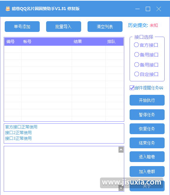Pause the task via 暂停任务
This screenshot has width=170, height=195.
[x=147, y=115]
